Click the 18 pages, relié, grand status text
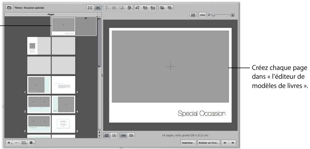The height and width of the screenshot is (149, 310). click(185, 136)
